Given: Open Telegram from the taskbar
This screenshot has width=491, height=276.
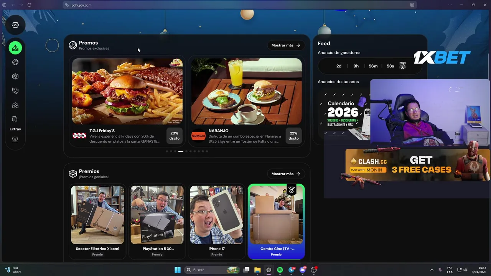Looking at the screenshot, I should (292, 270).
